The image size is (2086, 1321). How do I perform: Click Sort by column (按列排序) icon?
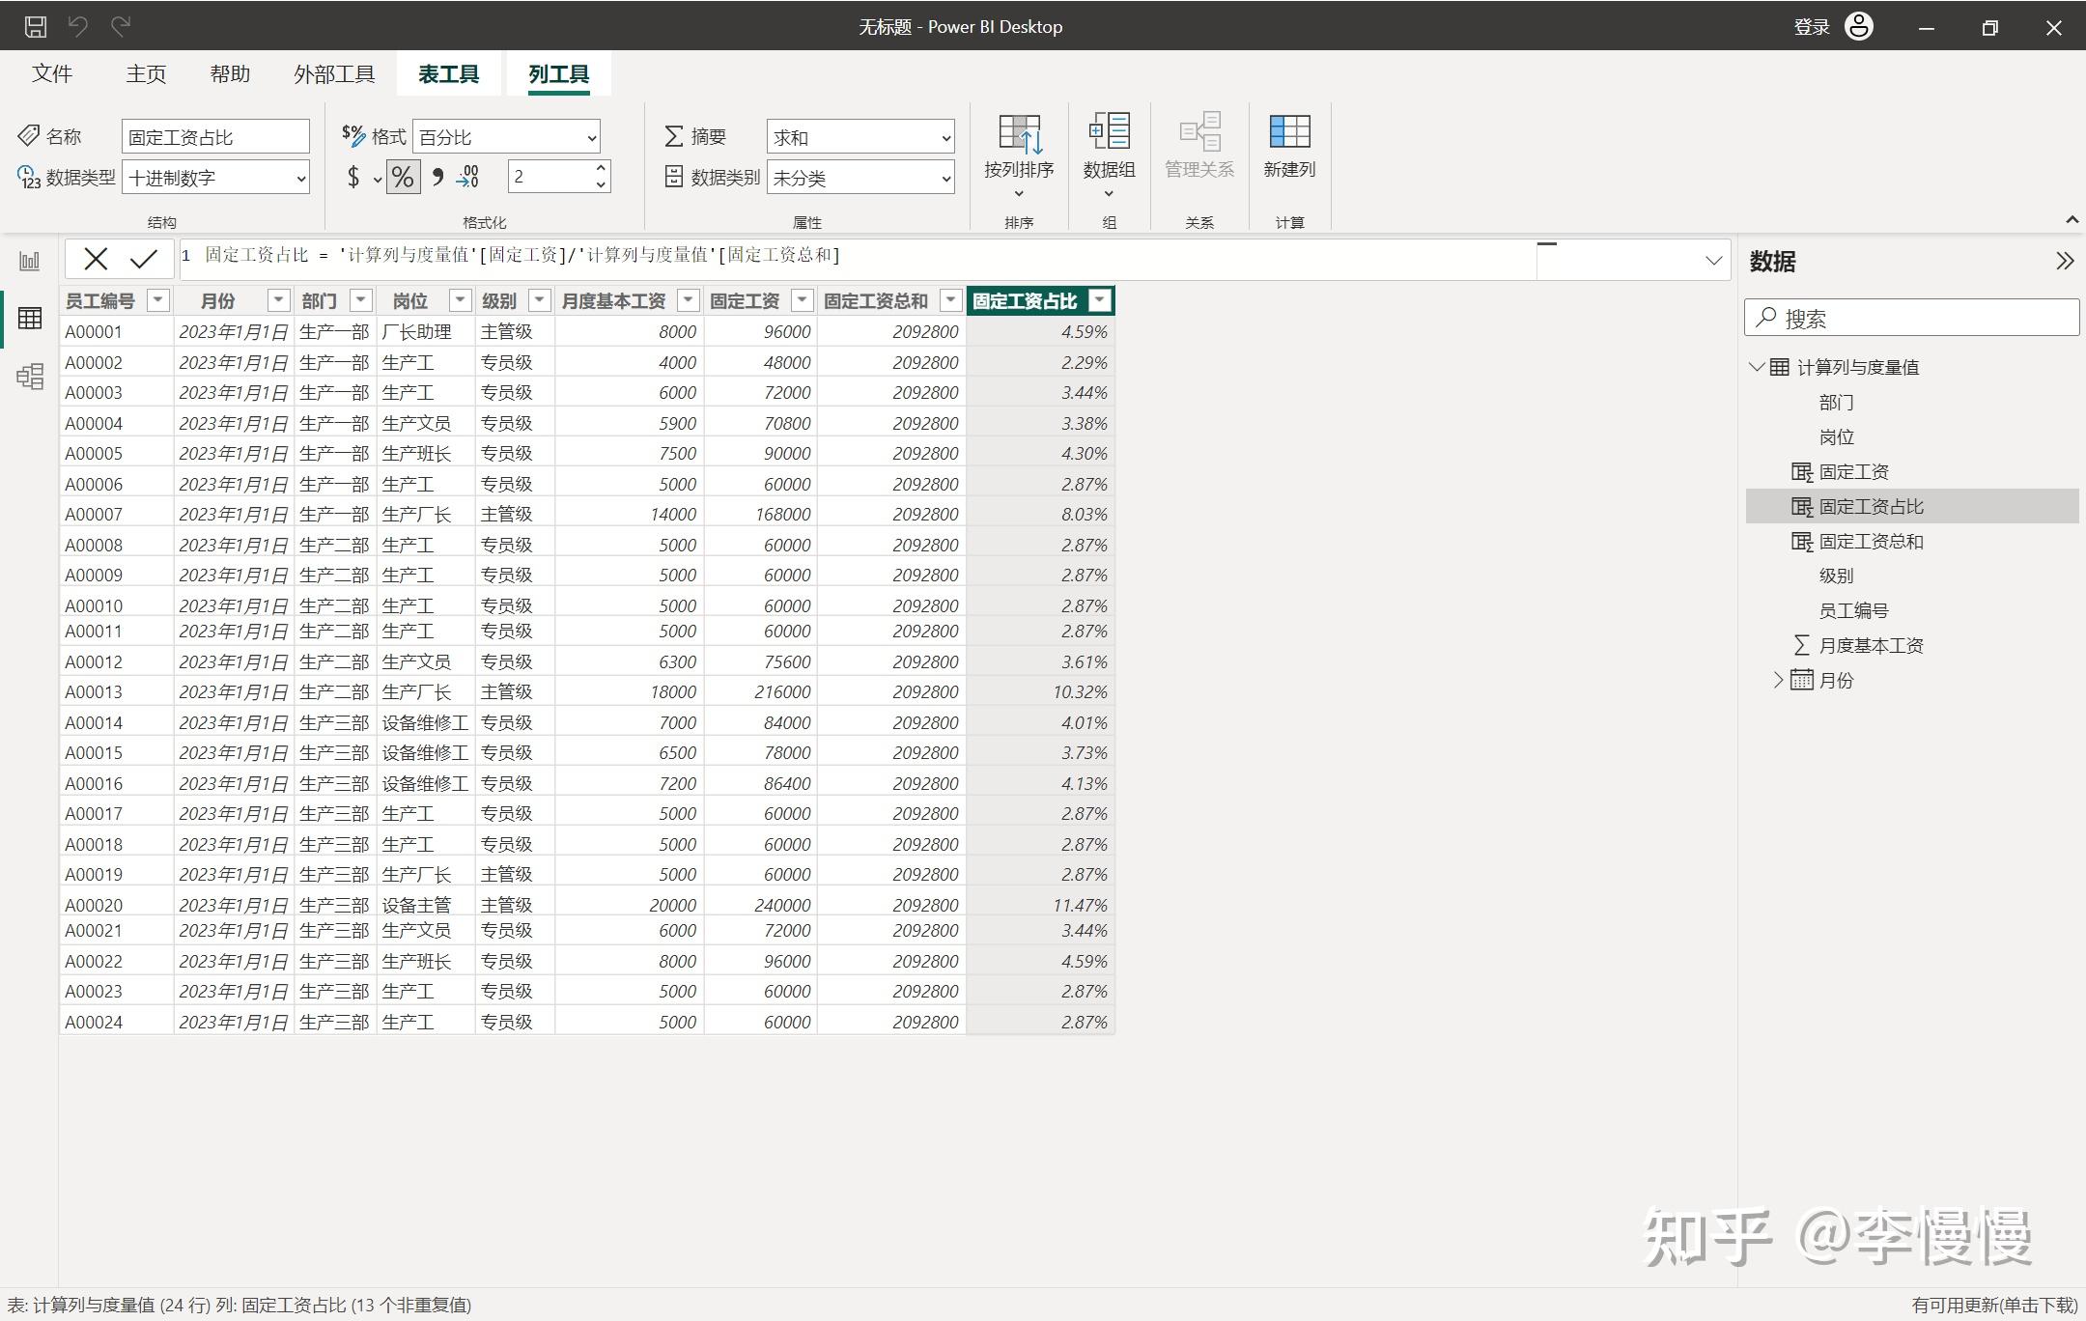click(1019, 155)
